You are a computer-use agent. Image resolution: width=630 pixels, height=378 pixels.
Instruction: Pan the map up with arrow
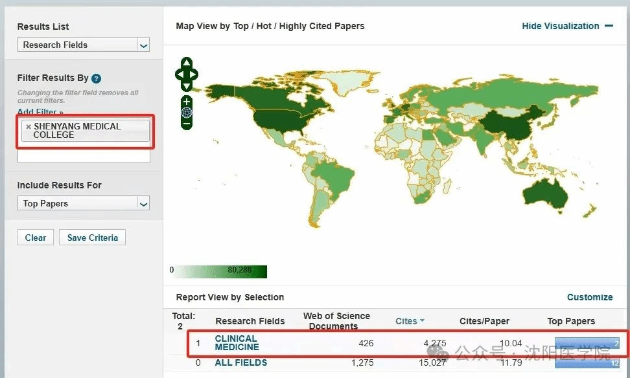point(187,63)
